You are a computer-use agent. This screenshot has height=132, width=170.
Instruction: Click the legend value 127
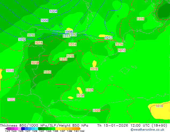click(28, 131)
